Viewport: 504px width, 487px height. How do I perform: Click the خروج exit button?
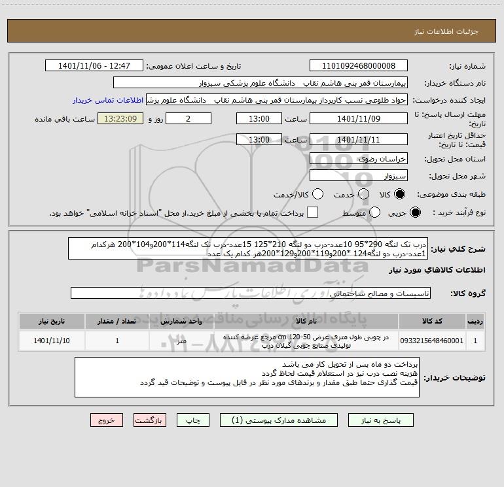pyautogui.click(x=107, y=420)
